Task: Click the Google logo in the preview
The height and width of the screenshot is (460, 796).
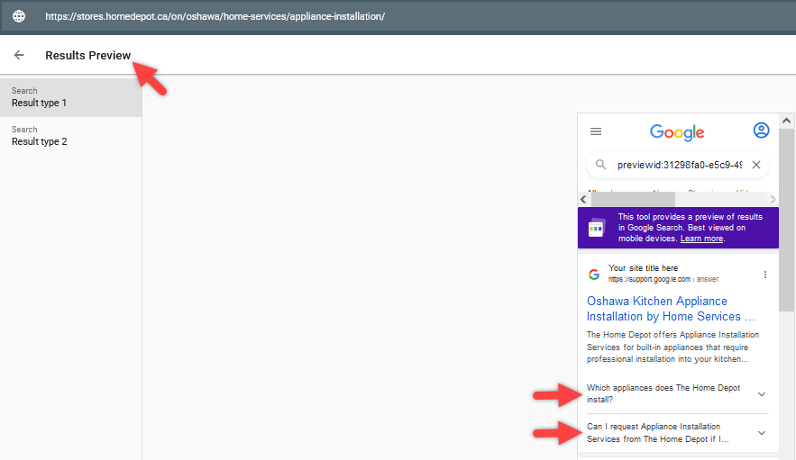Action: (677, 132)
